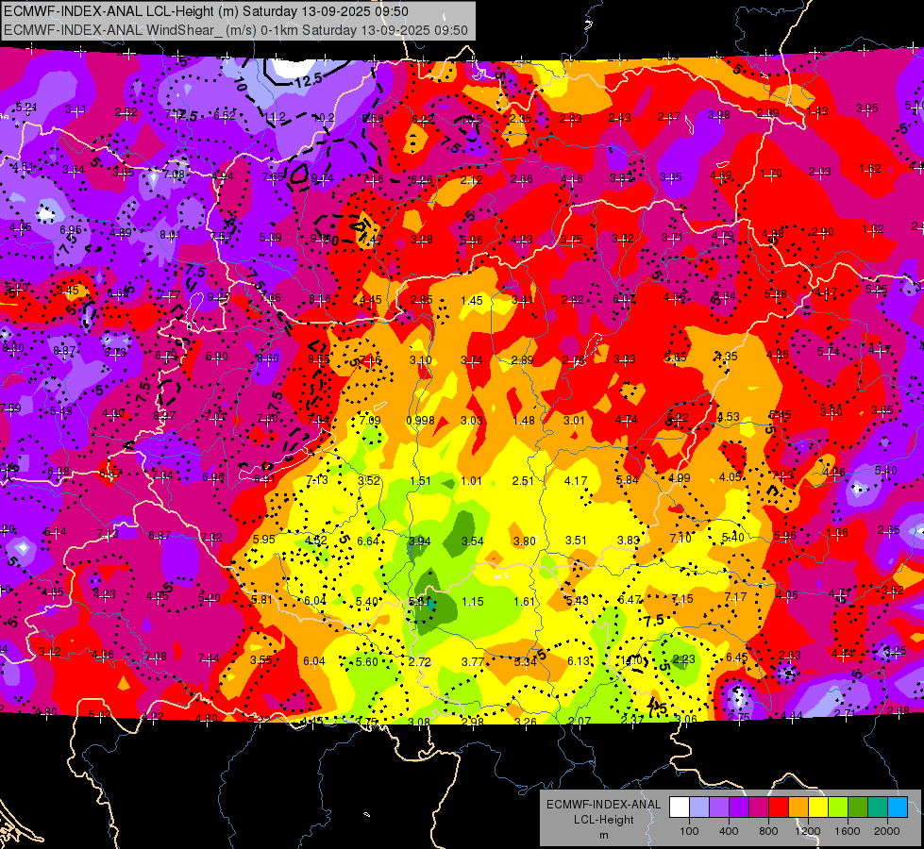This screenshot has height=849, width=924.
Task: Click the wind shear value 4.17
Action: (575, 481)
